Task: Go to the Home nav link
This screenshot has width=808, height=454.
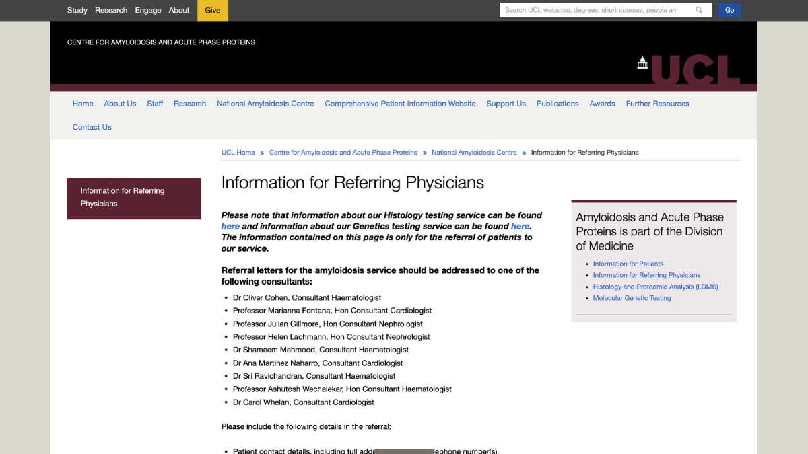Action: coord(83,104)
